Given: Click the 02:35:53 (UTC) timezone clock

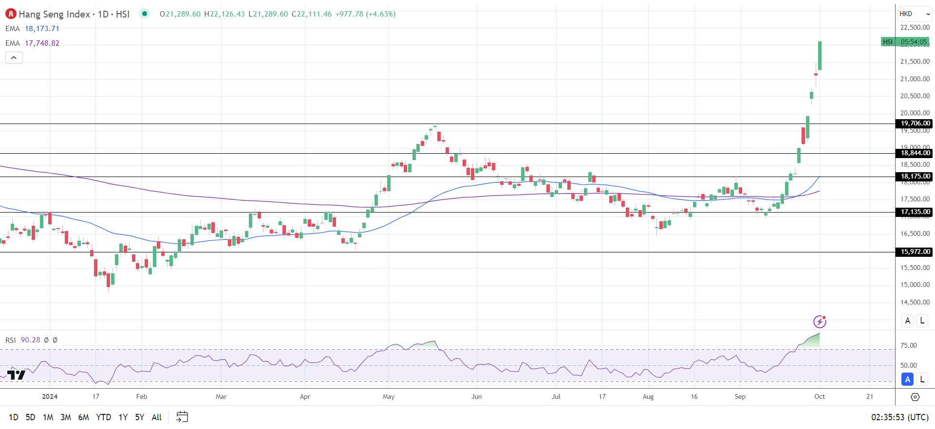Looking at the screenshot, I should [899, 417].
